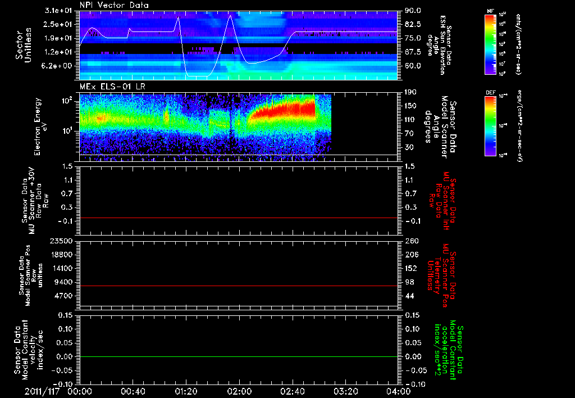This screenshot has height=398, width=575.
Task: Click the 03:20 time axis label
Action: 345,391
